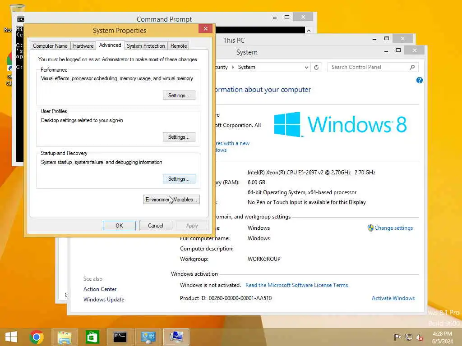
Task: Click the Environment Variables button
Action: click(171, 200)
